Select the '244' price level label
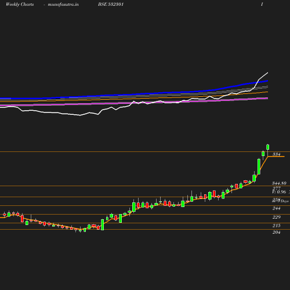This screenshot has height=290, width=290. 277,208
